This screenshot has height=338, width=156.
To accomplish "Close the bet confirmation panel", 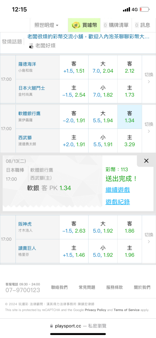I will (x=146, y=161).
